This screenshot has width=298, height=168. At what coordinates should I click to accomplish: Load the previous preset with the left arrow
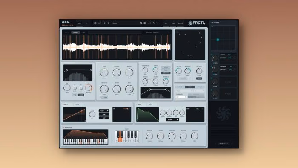click(x=104, y=23)
